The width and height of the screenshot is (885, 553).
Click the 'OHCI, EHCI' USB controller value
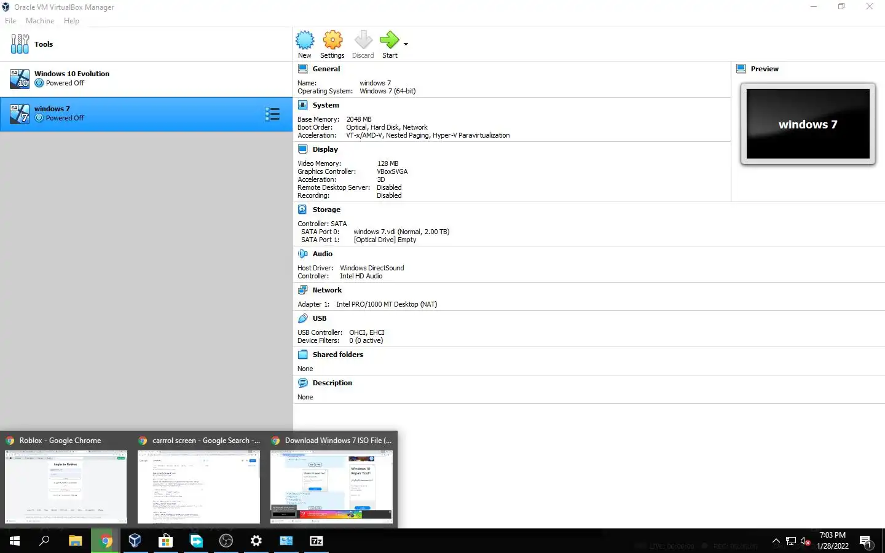[x=367, y=332]
